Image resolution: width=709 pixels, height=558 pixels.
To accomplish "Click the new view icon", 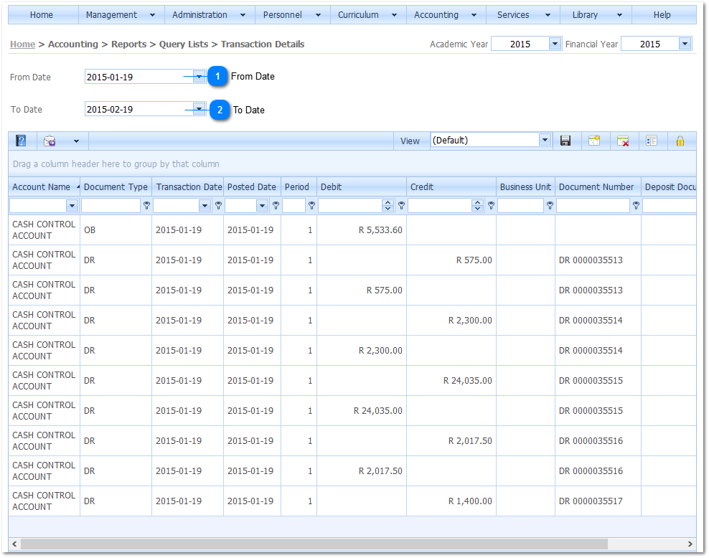I will pyautogui.click(x=594, y=141).
